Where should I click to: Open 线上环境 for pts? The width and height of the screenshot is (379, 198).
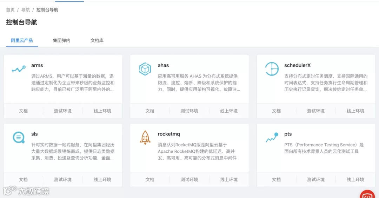click(355, 180)
